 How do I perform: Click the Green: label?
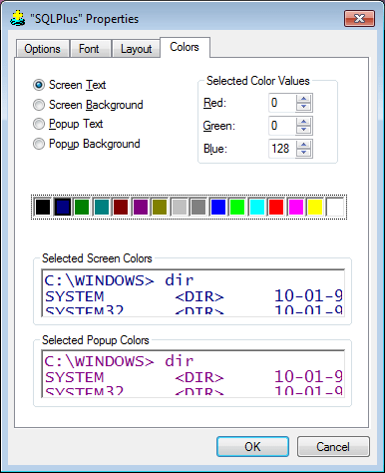[x=219, y=126]
